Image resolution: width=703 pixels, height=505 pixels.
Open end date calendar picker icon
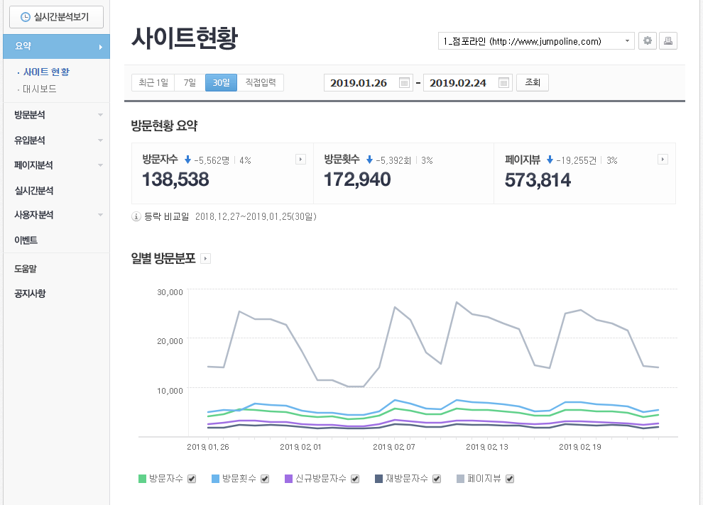coord(503,83)
